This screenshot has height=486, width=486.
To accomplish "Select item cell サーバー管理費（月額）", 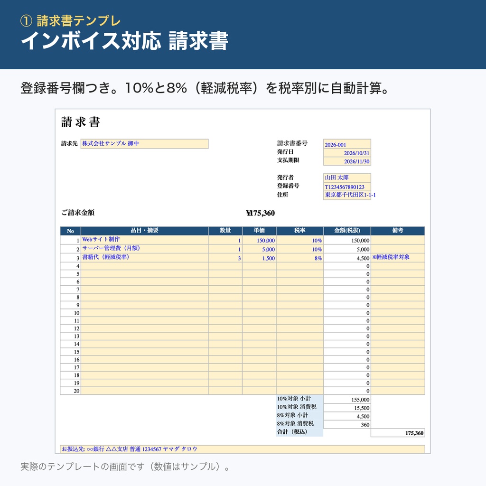I will 144,249.
